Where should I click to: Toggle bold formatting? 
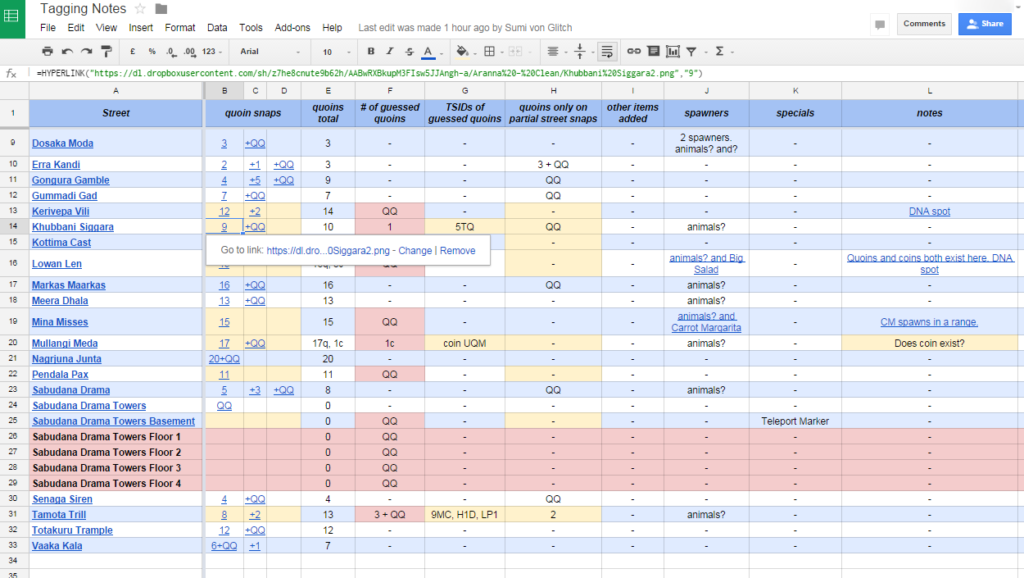[371, 52]
